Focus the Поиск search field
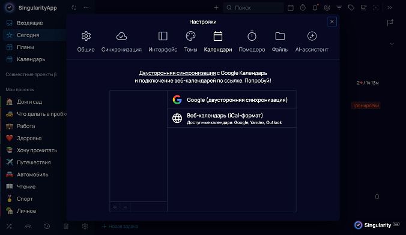This screenshot has height=235, width=406. (253, 8)
